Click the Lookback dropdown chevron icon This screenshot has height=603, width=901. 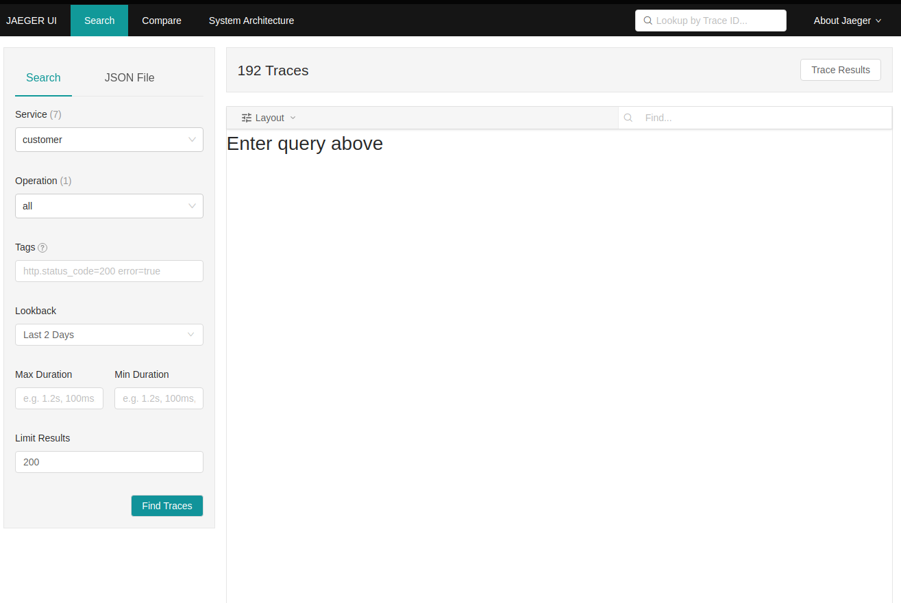pyautogui.click(x=191, y=335)
